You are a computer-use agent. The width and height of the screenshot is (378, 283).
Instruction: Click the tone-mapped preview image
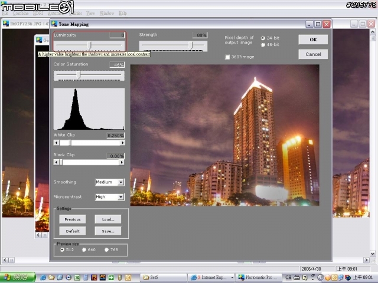(224, 135)
